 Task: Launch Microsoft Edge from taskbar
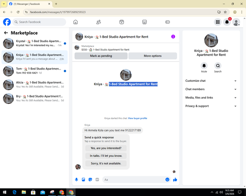click(14, 192)
